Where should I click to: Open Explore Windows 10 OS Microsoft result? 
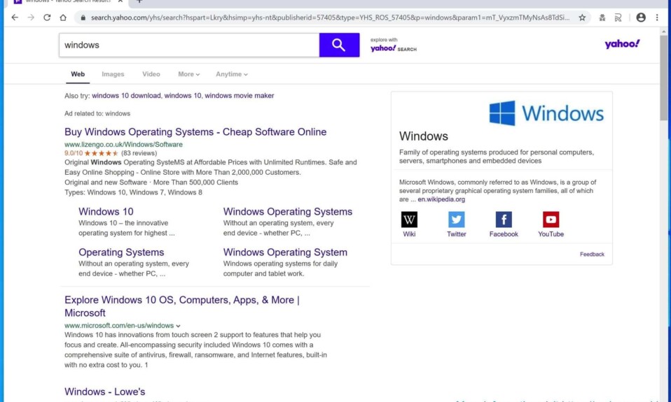(x=182, y=306)
